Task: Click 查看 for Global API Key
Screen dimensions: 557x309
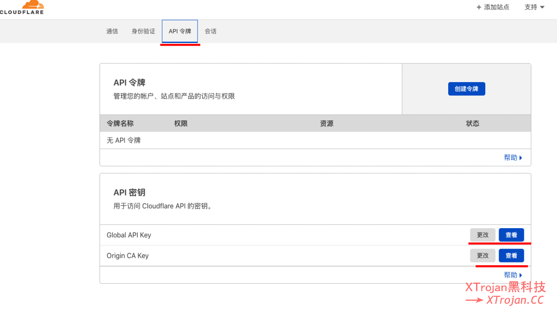Action: click(511, 235)
